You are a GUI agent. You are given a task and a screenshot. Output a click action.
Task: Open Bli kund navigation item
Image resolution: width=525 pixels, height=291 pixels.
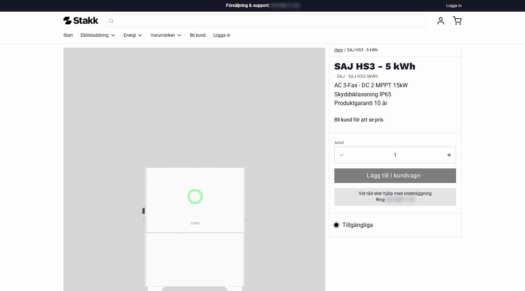[x=198, y=35]
